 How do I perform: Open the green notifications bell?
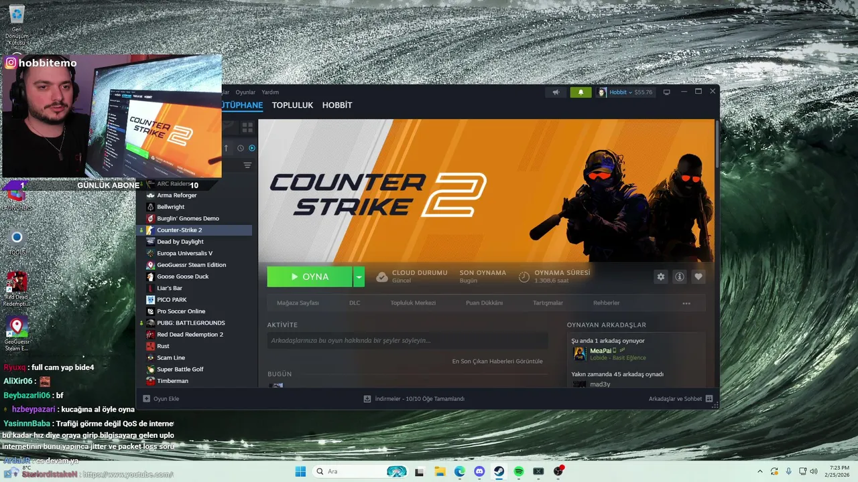pos(580,92)
